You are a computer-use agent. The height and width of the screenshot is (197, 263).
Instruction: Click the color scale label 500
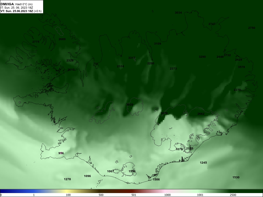(101, 195)
